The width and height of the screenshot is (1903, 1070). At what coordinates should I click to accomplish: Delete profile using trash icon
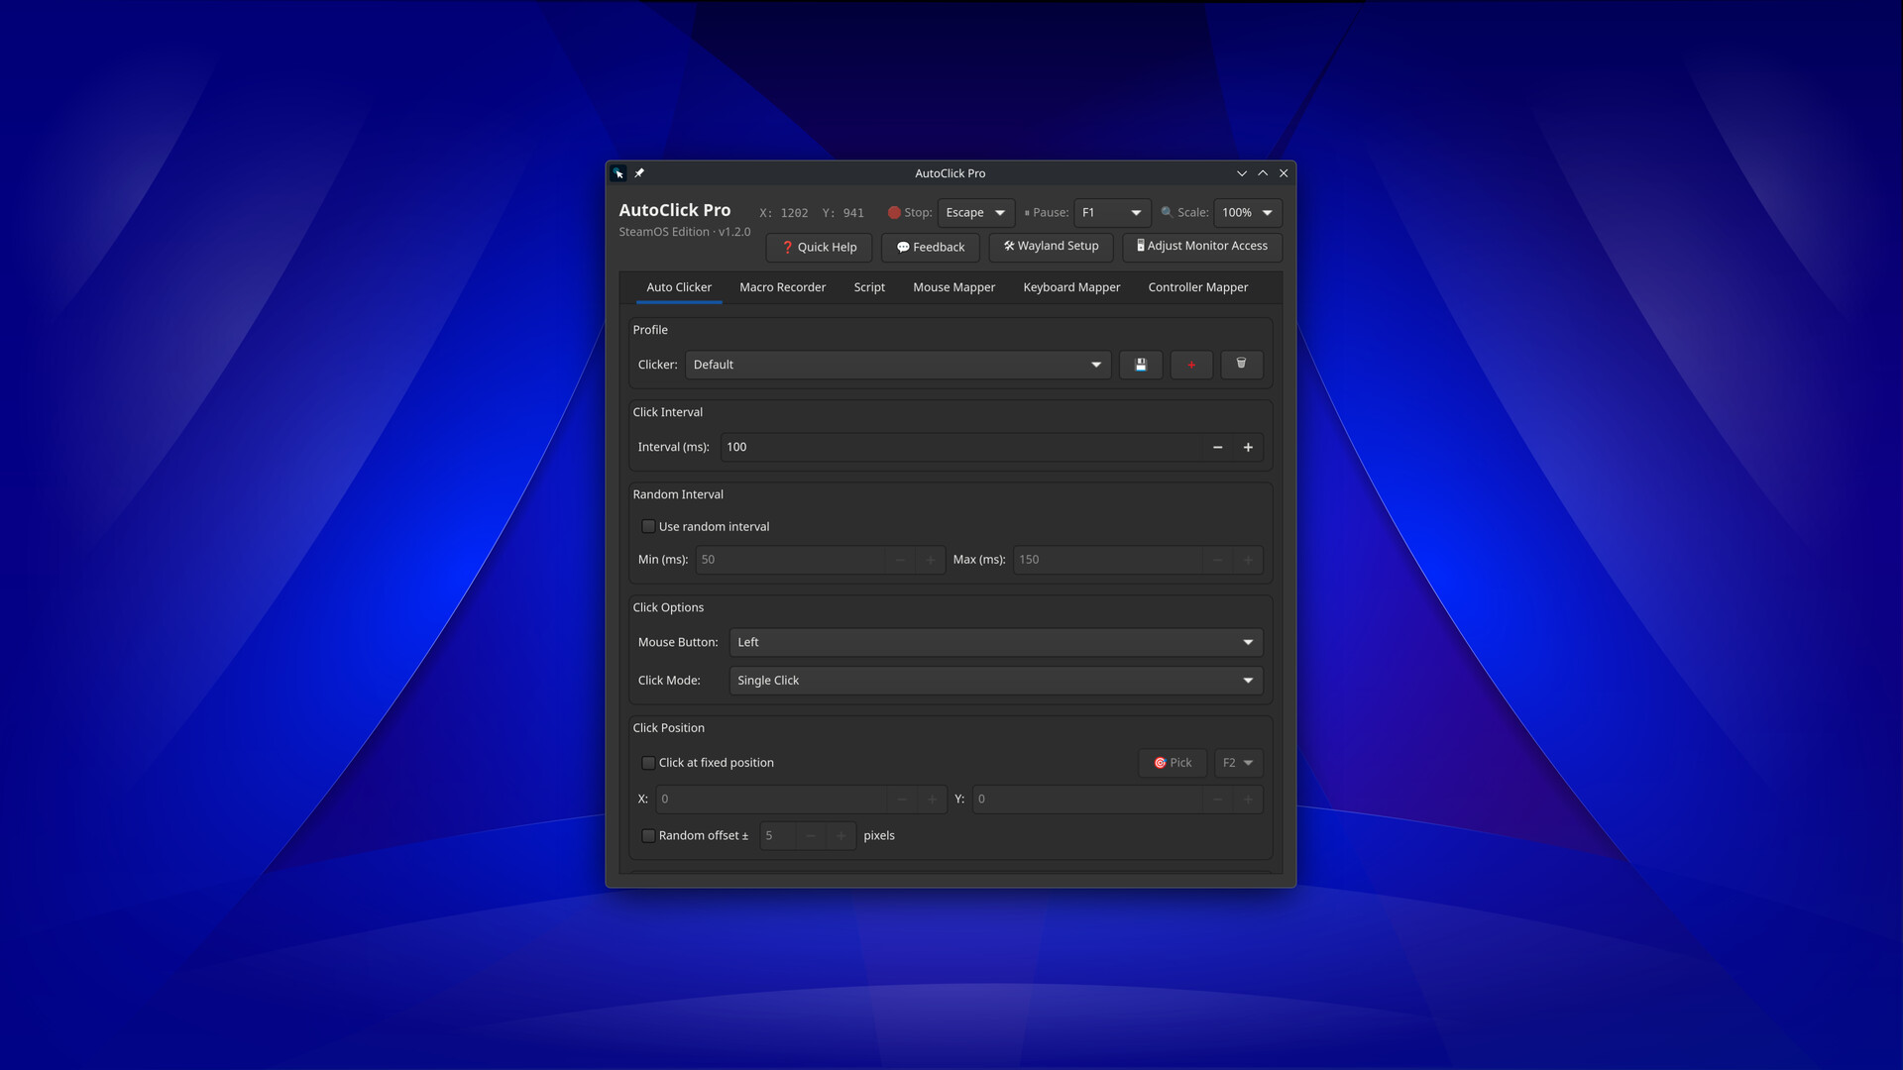1241,365
